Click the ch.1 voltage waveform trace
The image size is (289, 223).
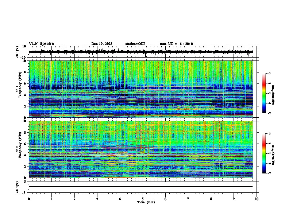tap(140, 52)
